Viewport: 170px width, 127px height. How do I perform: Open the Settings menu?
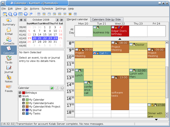click(61, 9)
